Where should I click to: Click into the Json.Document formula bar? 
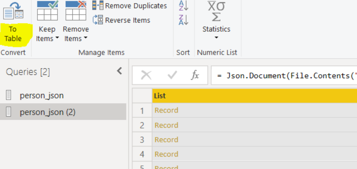284,75
